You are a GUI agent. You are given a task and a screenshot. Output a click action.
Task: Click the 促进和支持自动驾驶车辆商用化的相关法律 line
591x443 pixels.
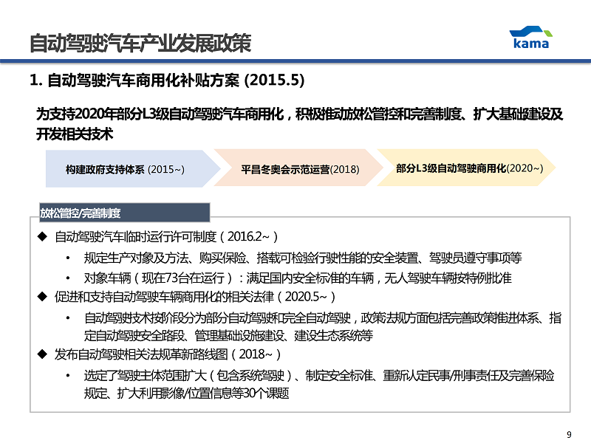196,297
